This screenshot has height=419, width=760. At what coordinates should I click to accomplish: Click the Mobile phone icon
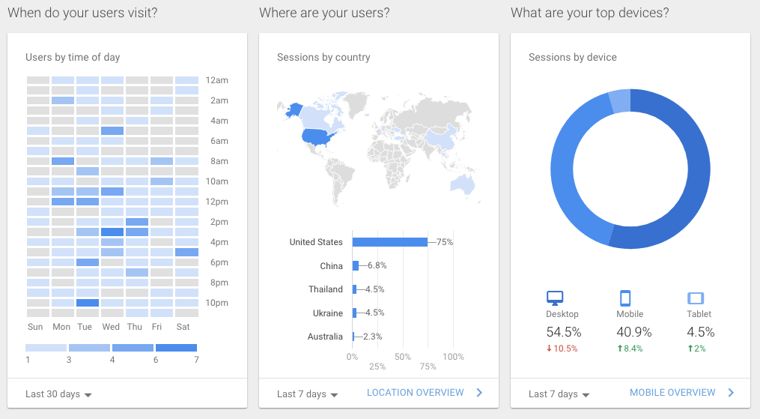point(625,298)
